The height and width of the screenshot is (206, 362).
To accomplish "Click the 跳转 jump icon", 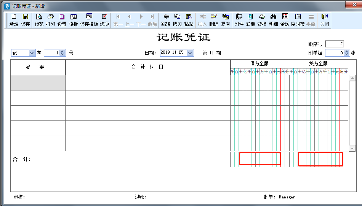I will (x=166, y=20).
